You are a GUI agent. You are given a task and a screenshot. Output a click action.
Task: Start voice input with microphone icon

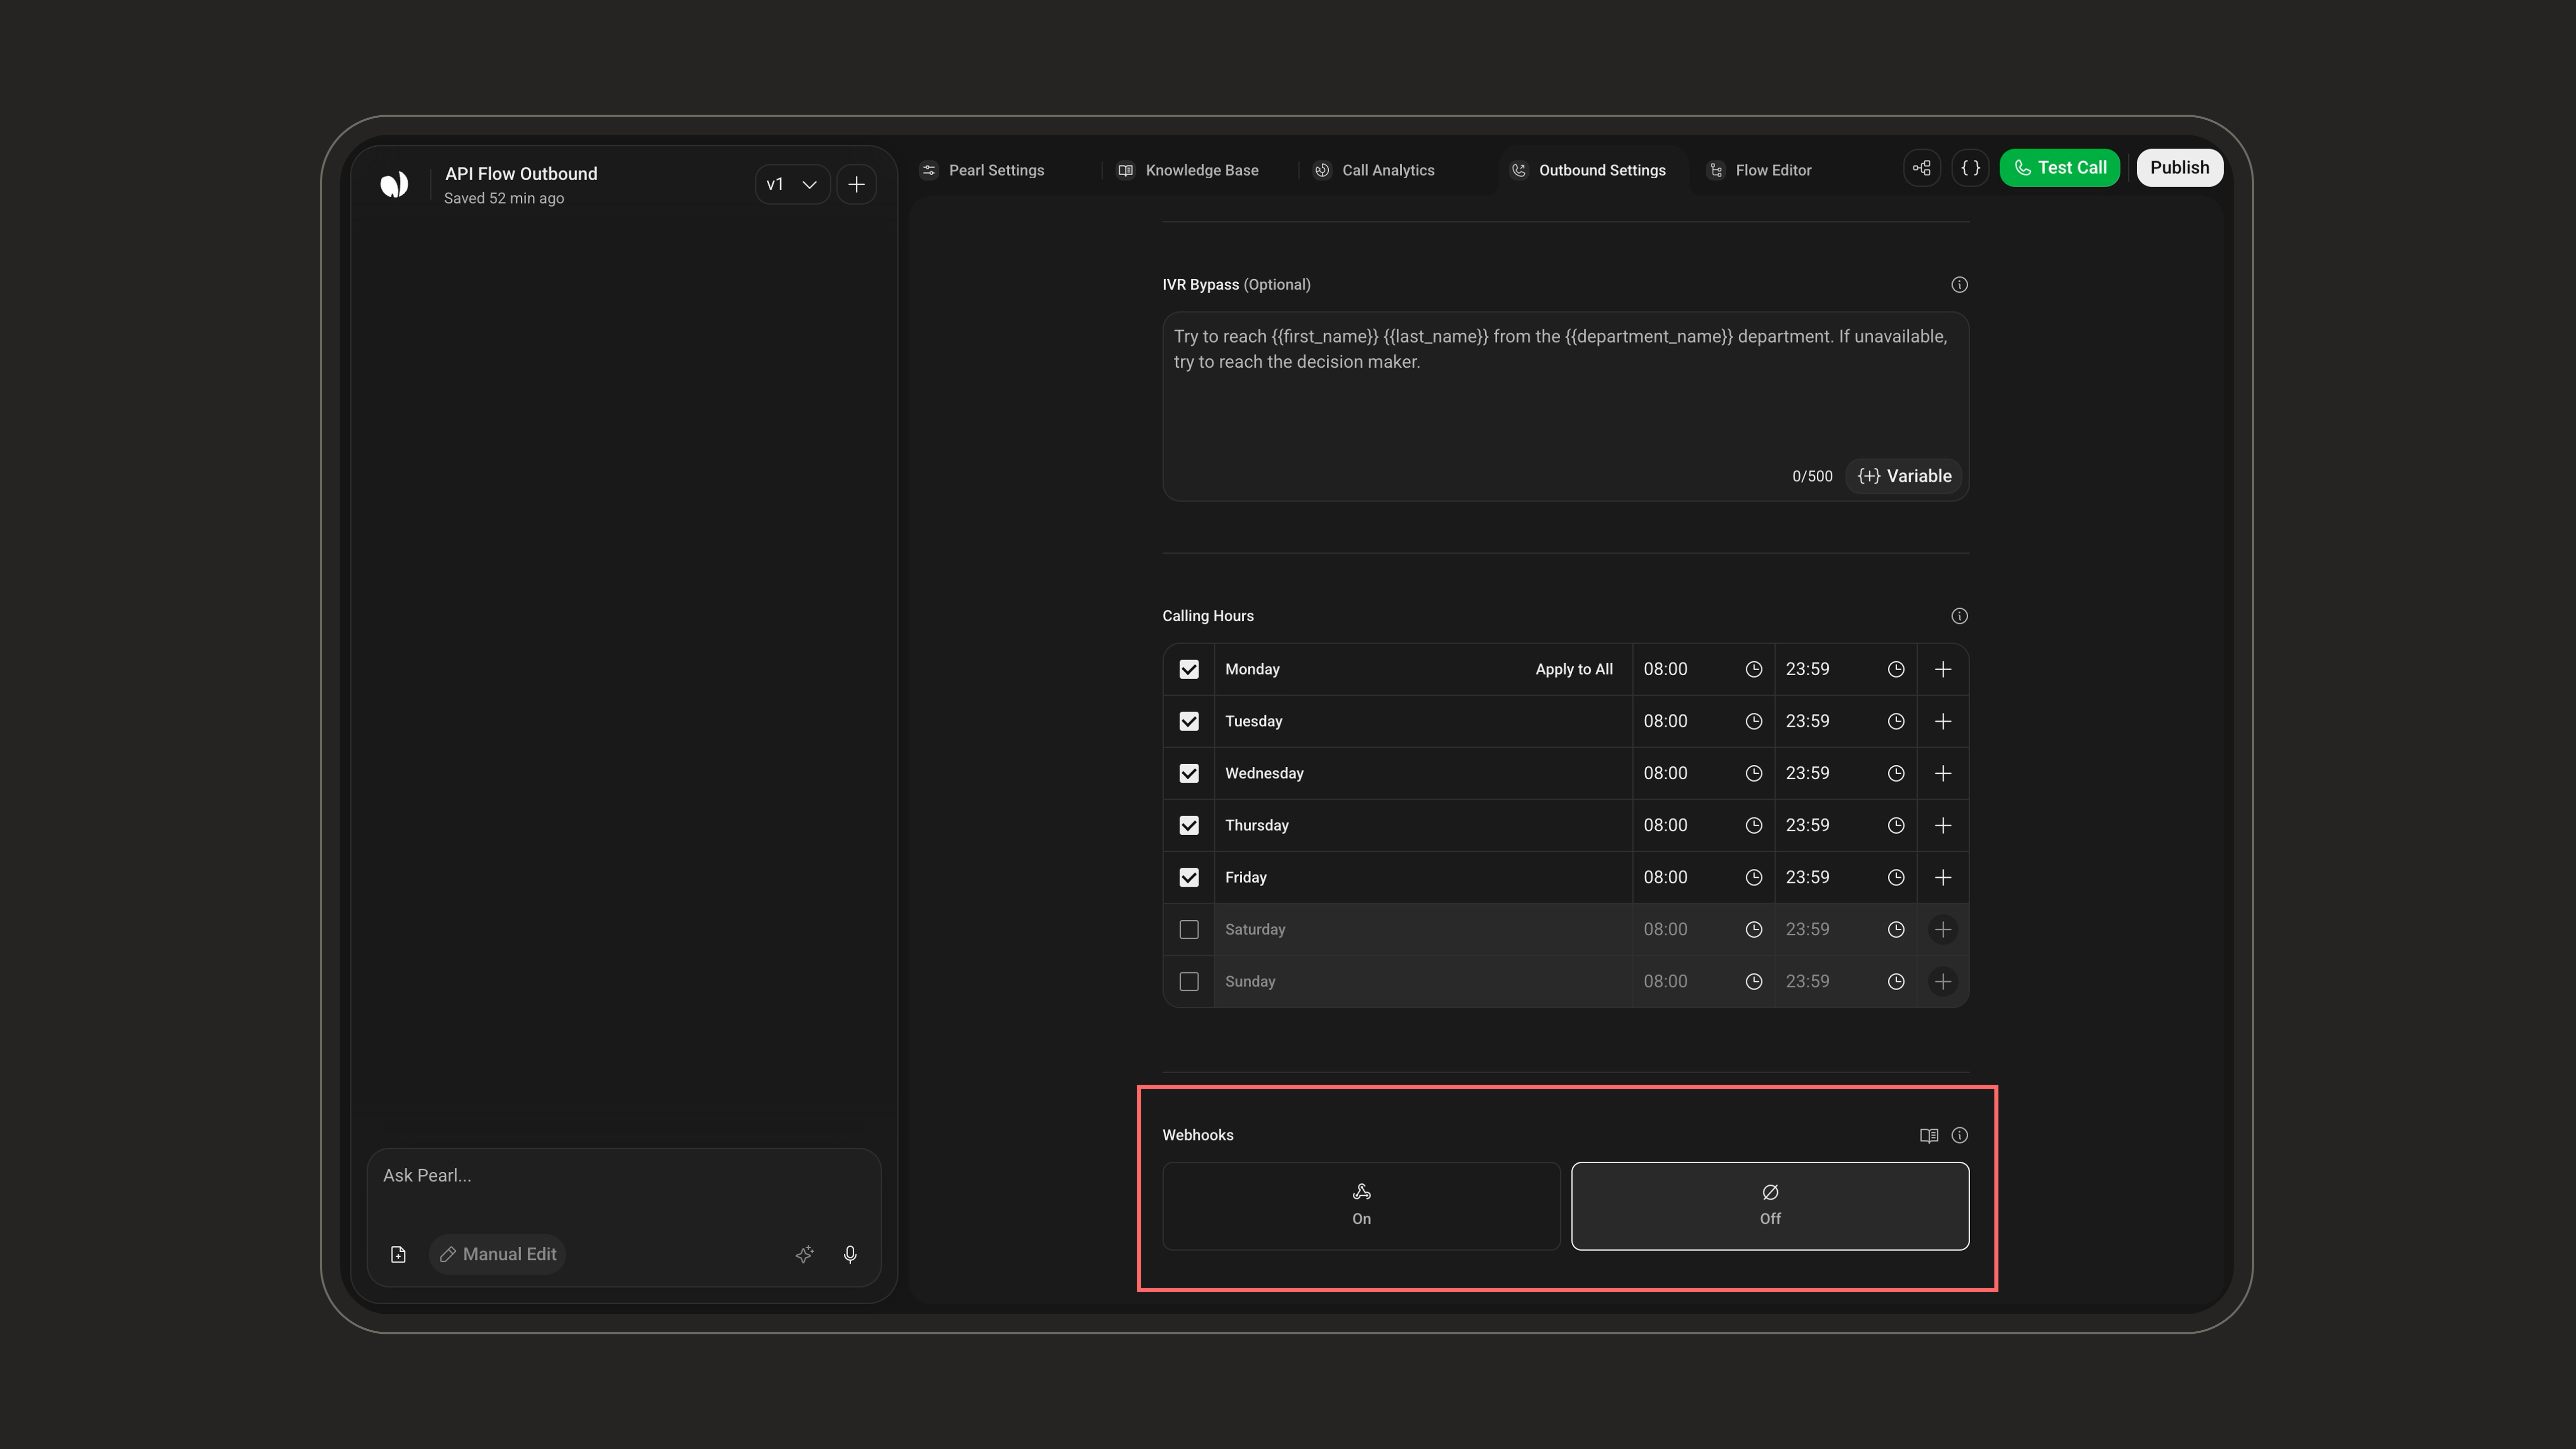pos(850,1254)
